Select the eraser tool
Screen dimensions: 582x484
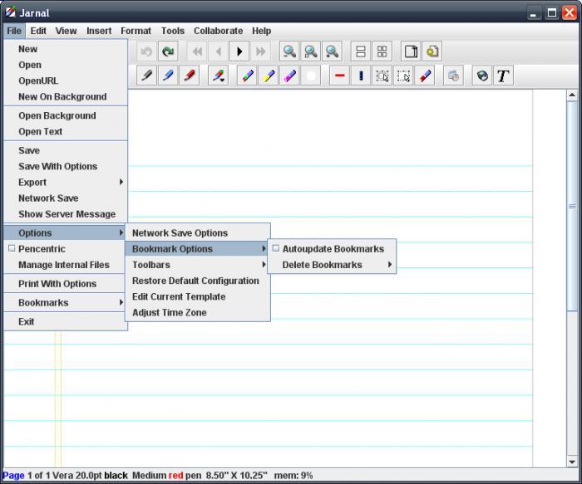point(425,76)
